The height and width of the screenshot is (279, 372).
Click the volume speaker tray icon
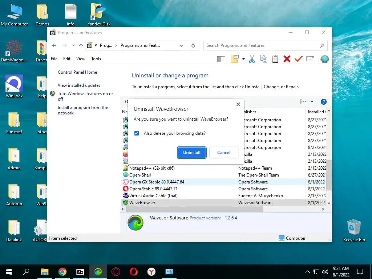click(325, 272)
